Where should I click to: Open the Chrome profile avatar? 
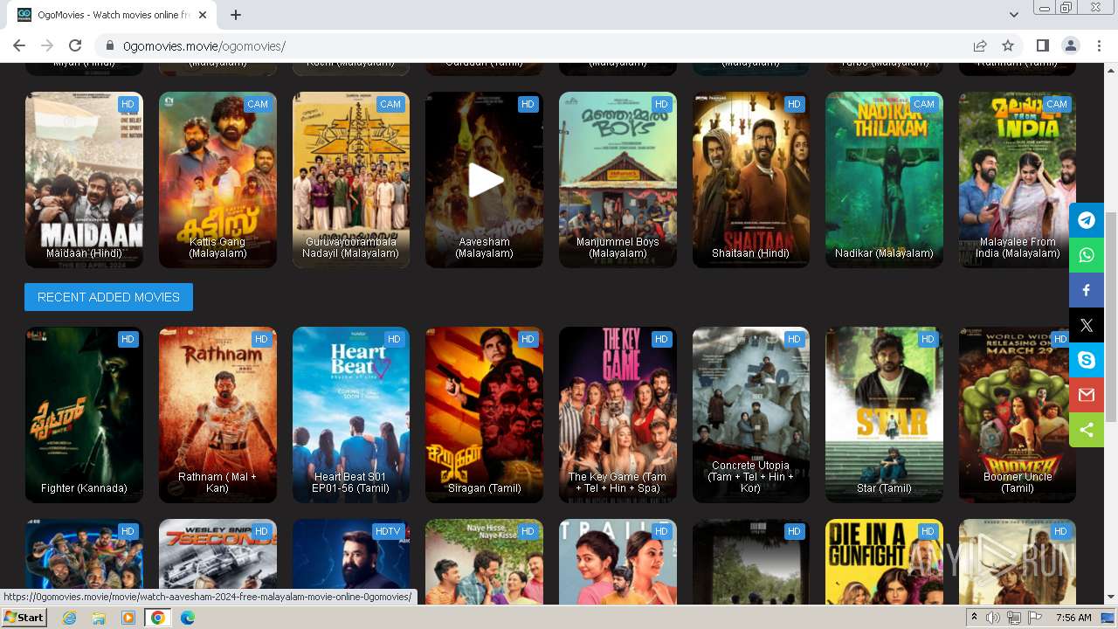click(x=1070, y=45)
